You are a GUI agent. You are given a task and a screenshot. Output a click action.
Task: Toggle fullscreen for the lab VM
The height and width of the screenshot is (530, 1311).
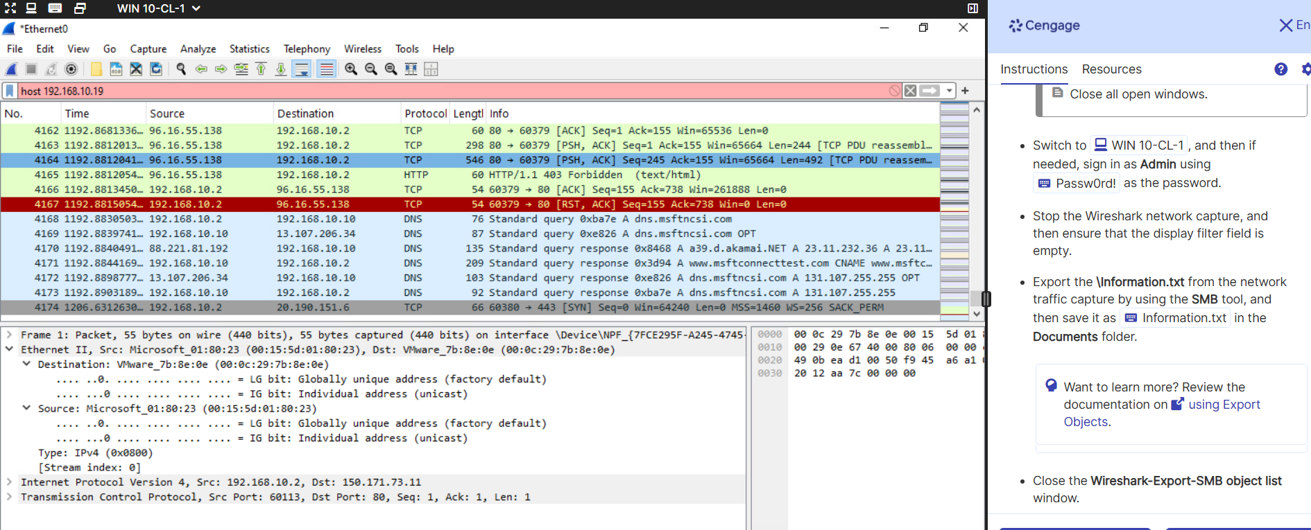click(x=10, y=8)
